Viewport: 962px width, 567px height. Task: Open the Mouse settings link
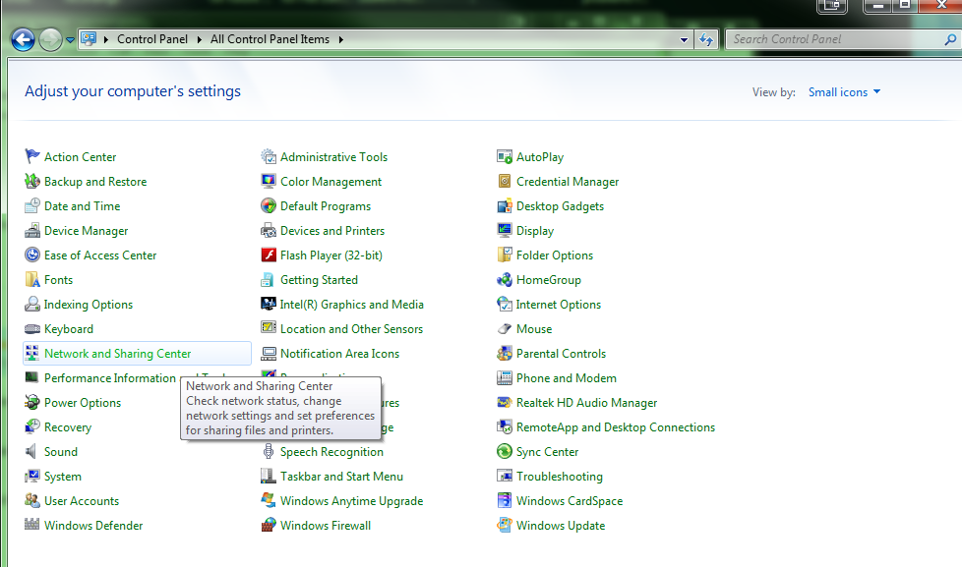coord(534,329)
